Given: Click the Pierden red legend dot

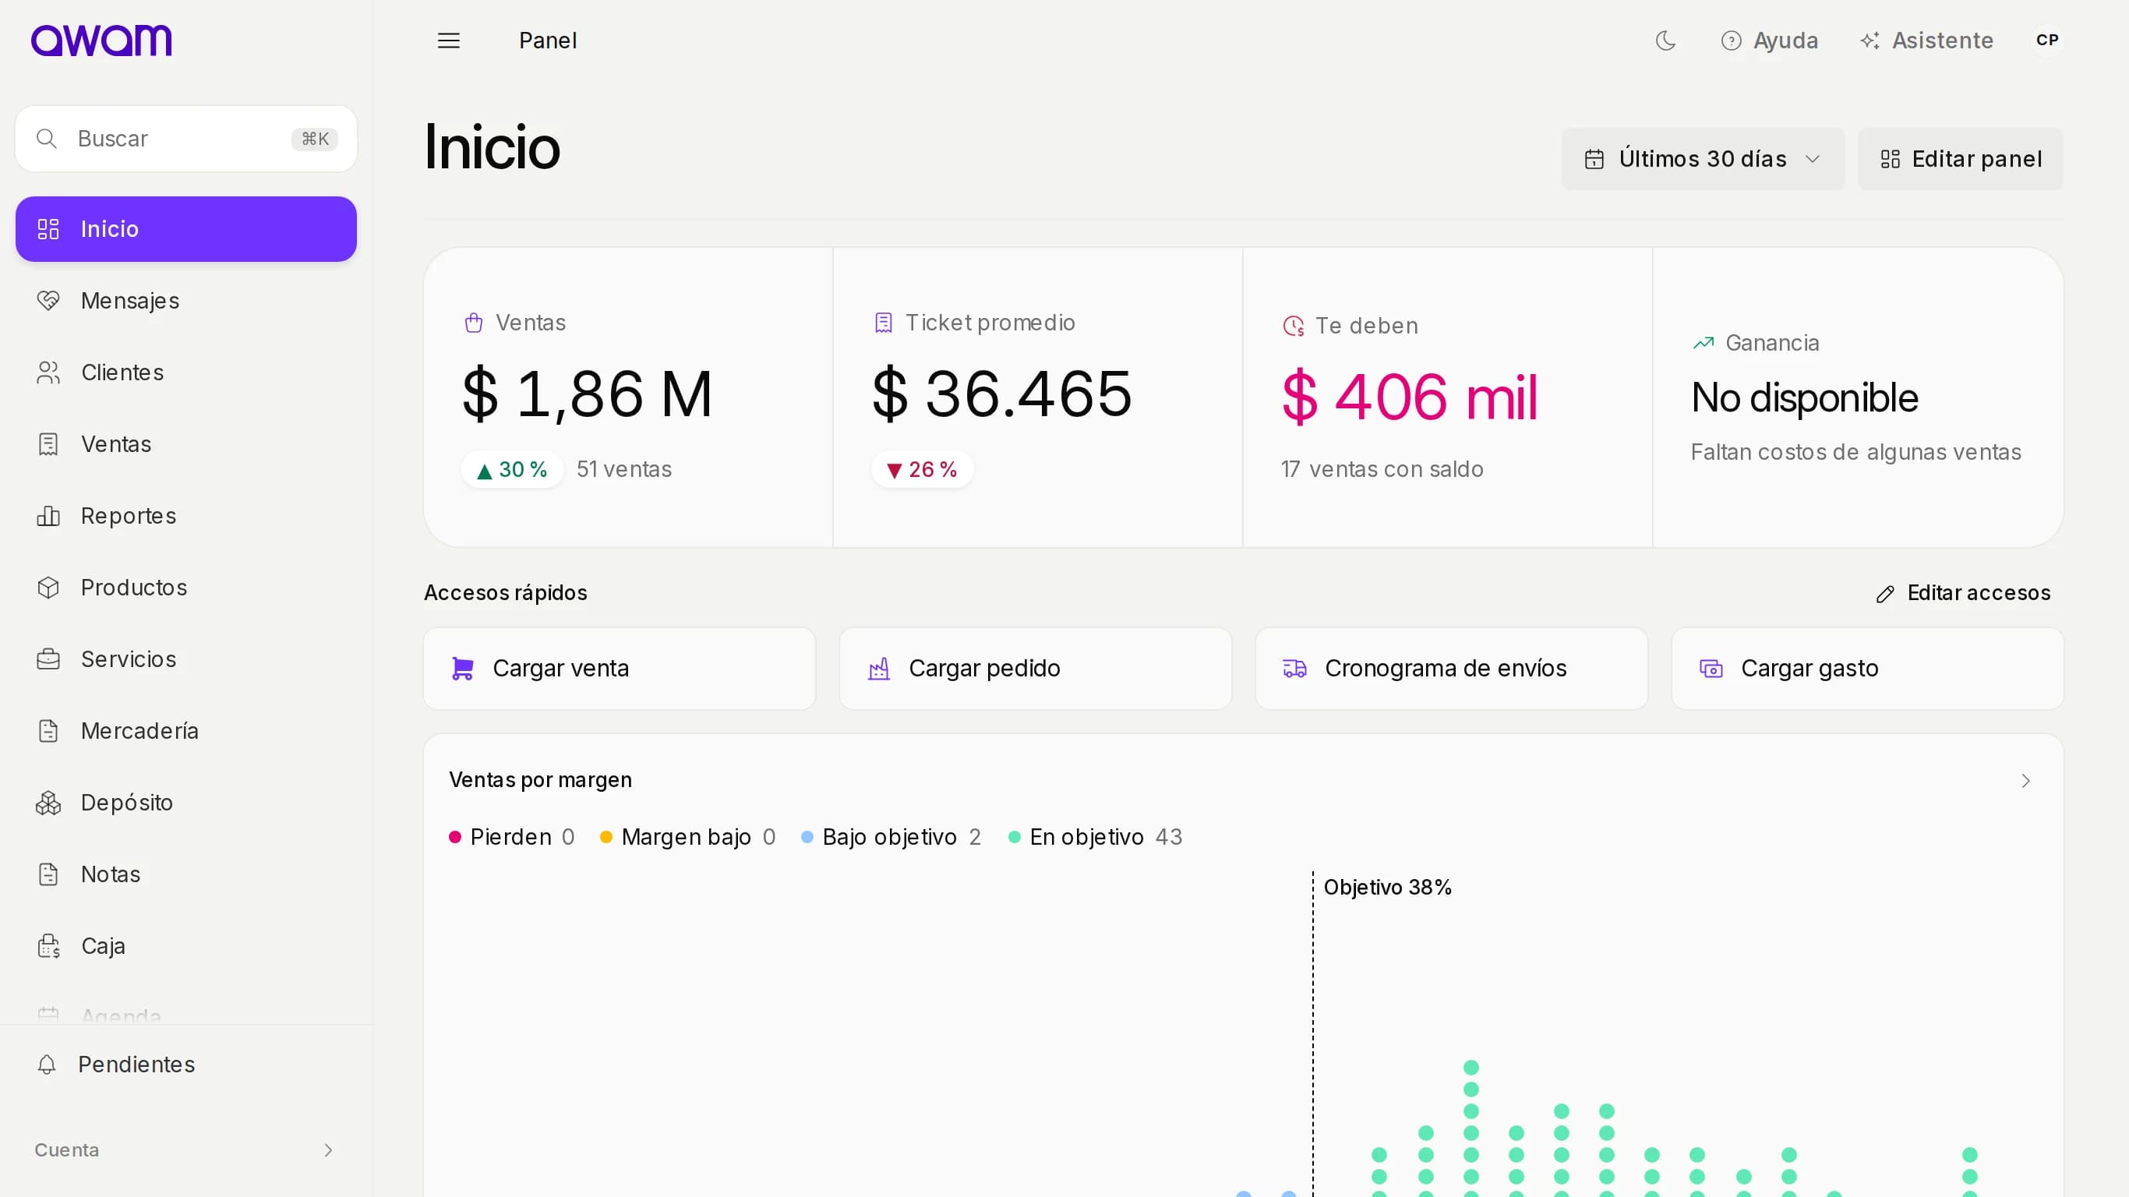Looking at the screenshot, I should (x=454, y=838).
